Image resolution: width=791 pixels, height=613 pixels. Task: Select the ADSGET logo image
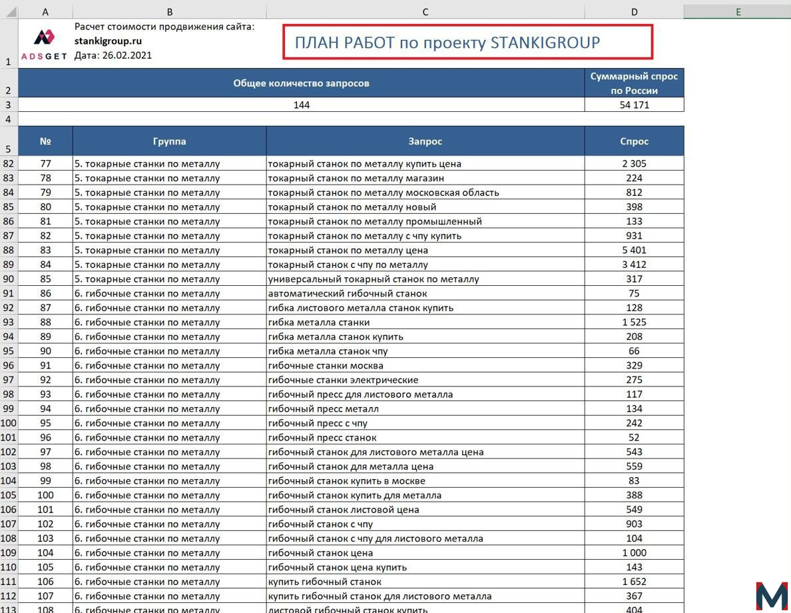click(x=45, y=45)
